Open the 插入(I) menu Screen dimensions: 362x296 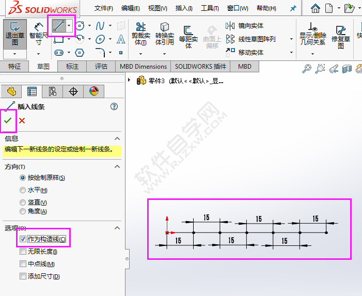click(x=184, y=9)
